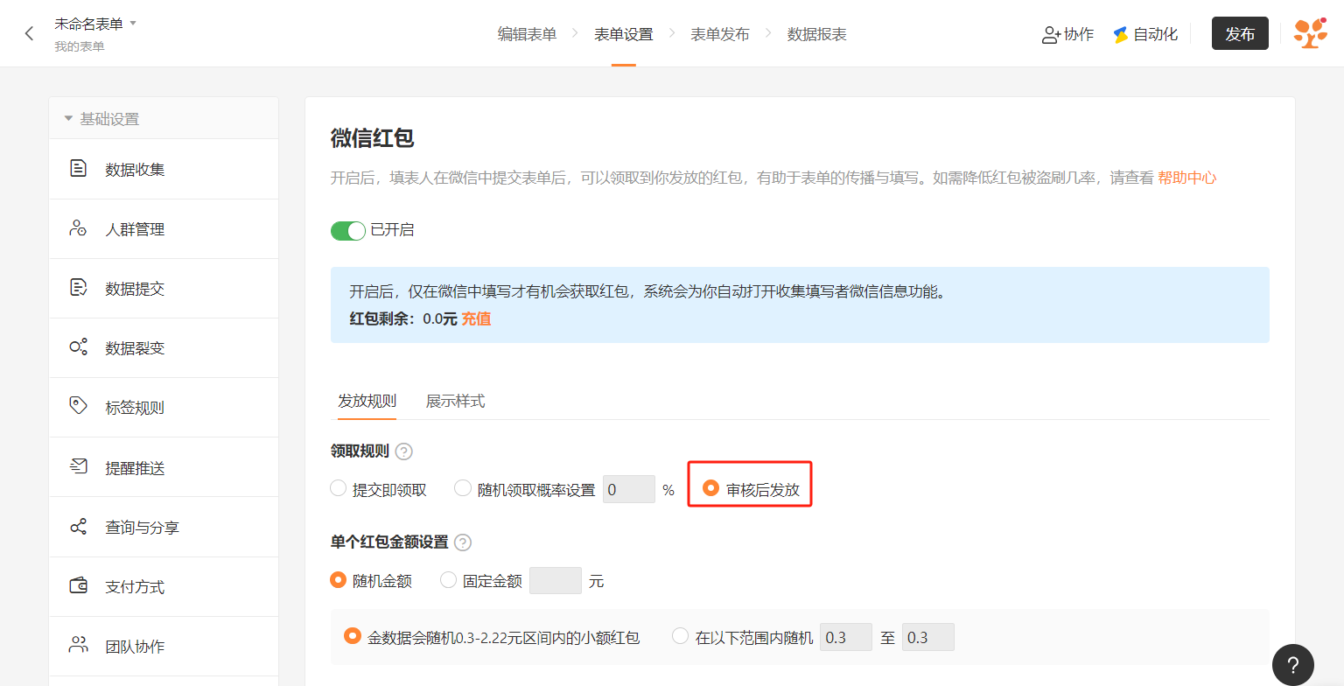Toggle the 已开启 WeChat red packet switch

click(x=347, y=230)
